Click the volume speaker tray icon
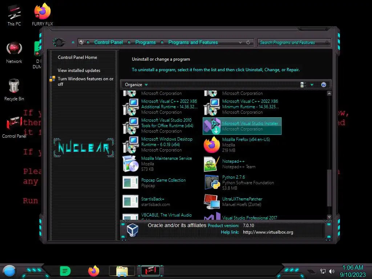 coord(332,271)
